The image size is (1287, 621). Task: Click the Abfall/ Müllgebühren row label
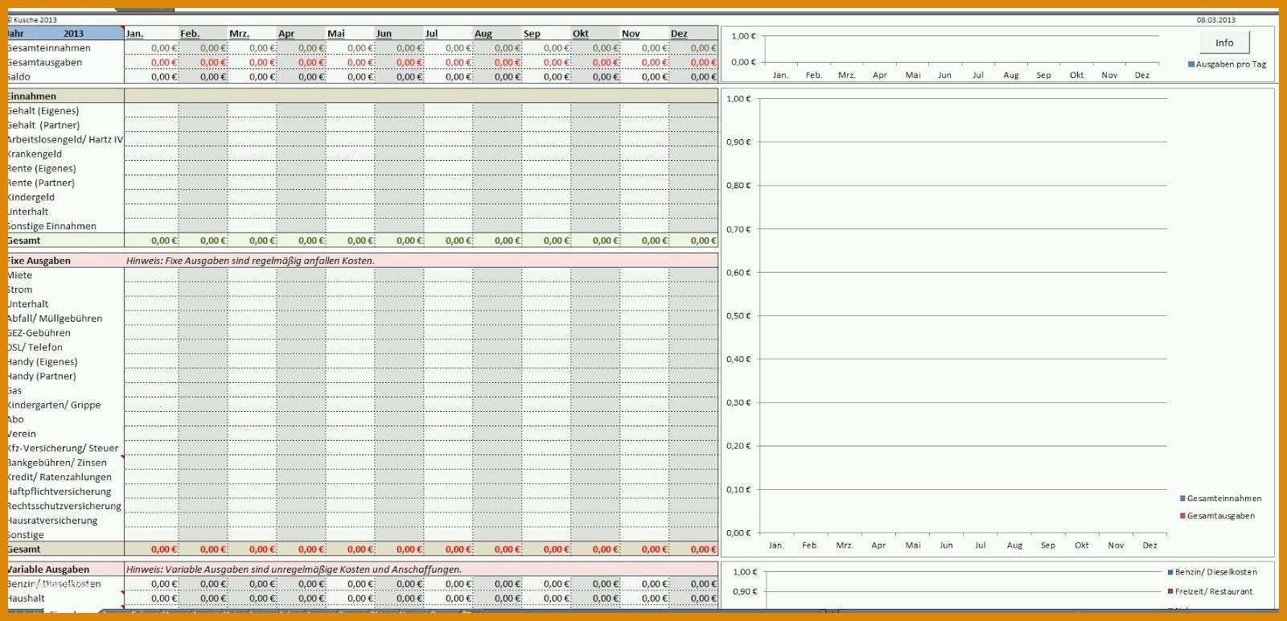click(x=55, y=319)
